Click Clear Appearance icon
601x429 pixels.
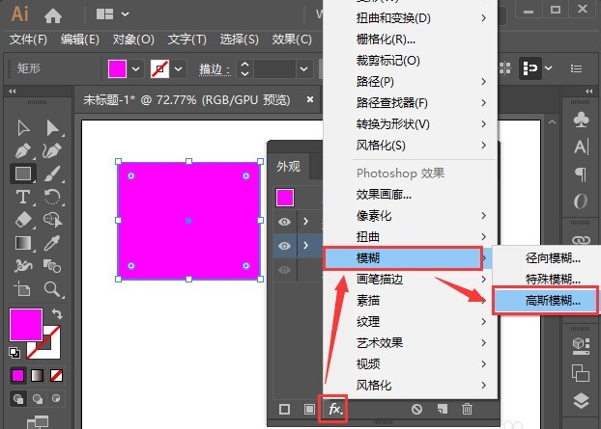tap(417, 409)
